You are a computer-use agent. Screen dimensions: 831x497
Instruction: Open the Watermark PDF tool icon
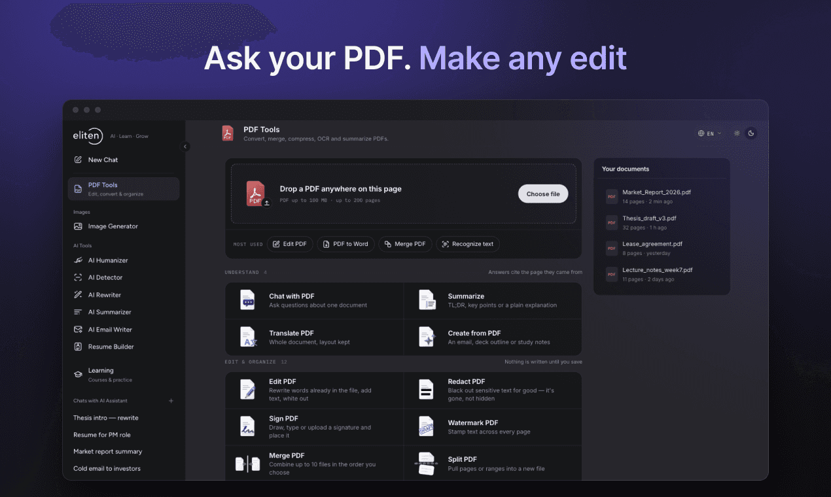pos(427,426)
